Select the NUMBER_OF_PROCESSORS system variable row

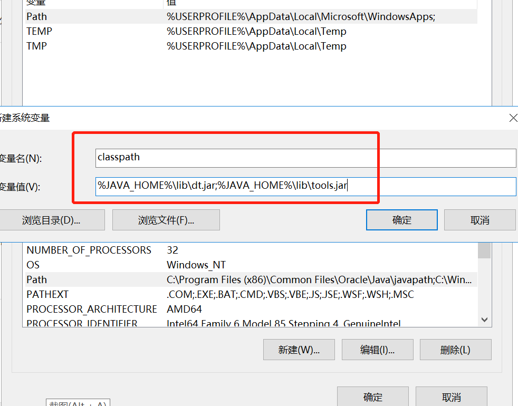251,250
